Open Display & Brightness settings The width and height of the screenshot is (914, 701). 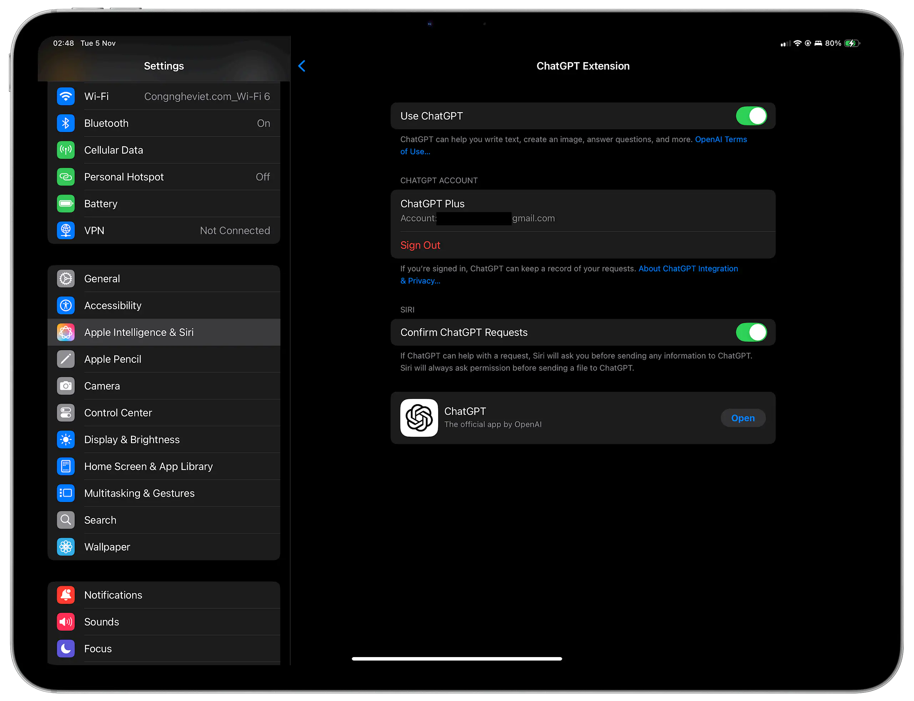coord(164,439)
